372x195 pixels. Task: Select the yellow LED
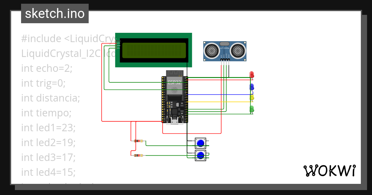tap(251, 97)
